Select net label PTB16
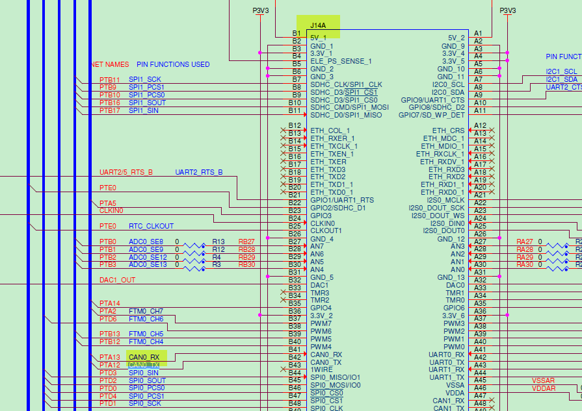This screenshot has width=582, height=411. pyautogui.click(x=110, y=103)
